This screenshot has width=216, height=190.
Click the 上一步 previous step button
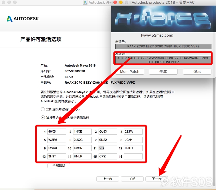coord(108,179)
